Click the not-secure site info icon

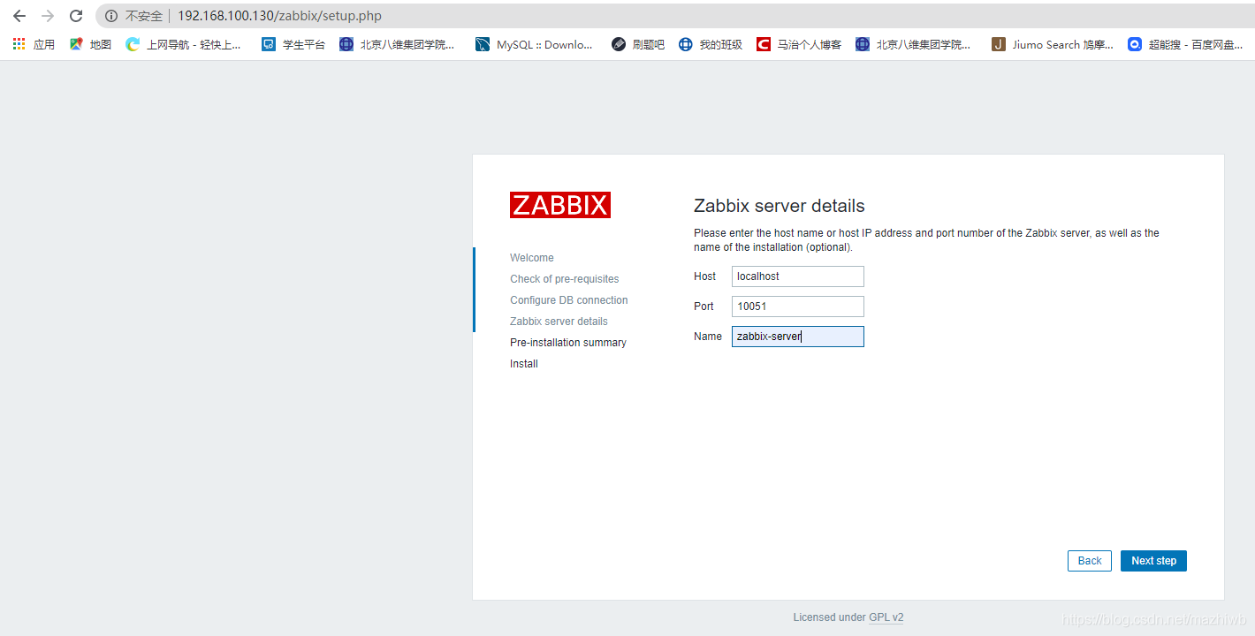(111, 16)
